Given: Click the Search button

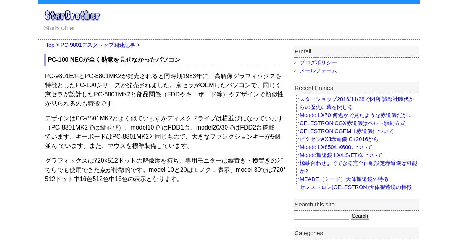Looking at the screenshot, I should 360,216.
